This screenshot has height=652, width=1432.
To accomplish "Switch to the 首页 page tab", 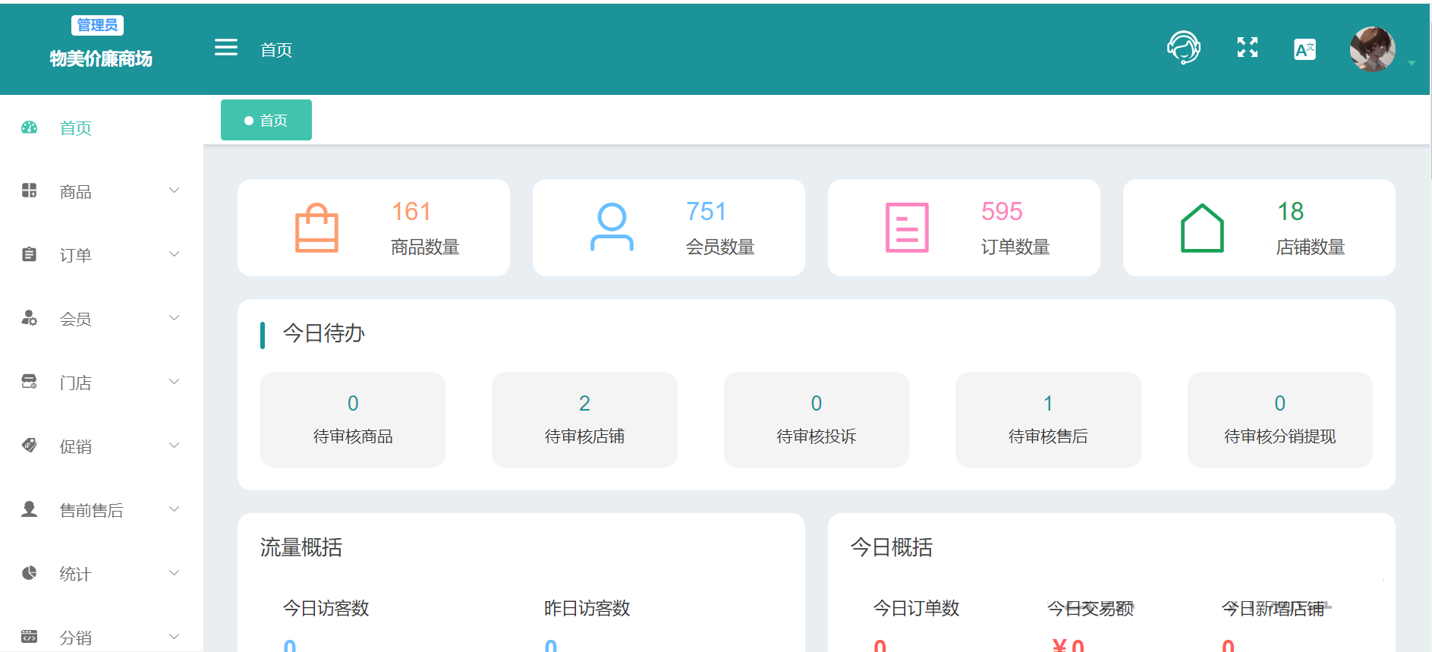I will click(x=266, y=120).
